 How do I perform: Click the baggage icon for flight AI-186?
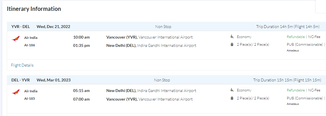click(232, 45)
